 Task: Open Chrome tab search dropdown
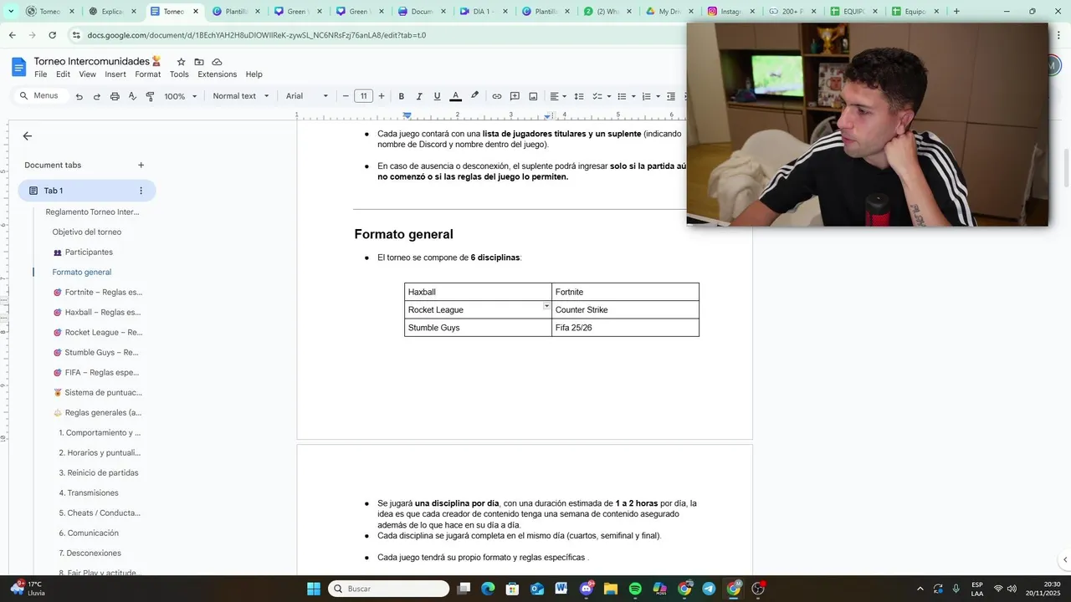(10, 12)
